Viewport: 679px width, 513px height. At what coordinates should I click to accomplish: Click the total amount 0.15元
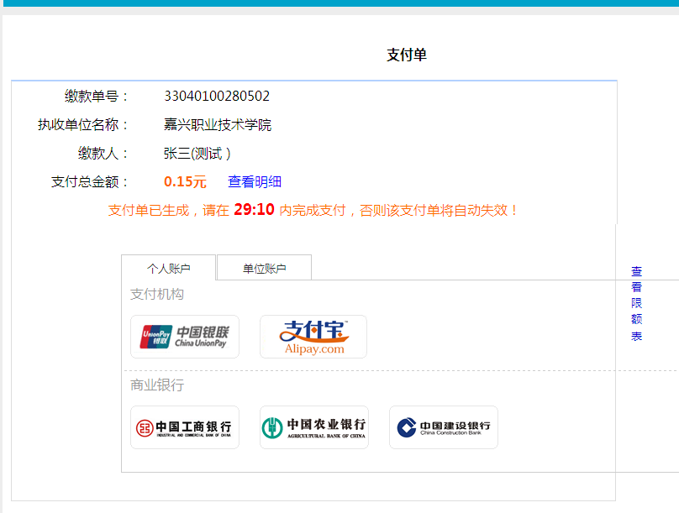[185, 181]
